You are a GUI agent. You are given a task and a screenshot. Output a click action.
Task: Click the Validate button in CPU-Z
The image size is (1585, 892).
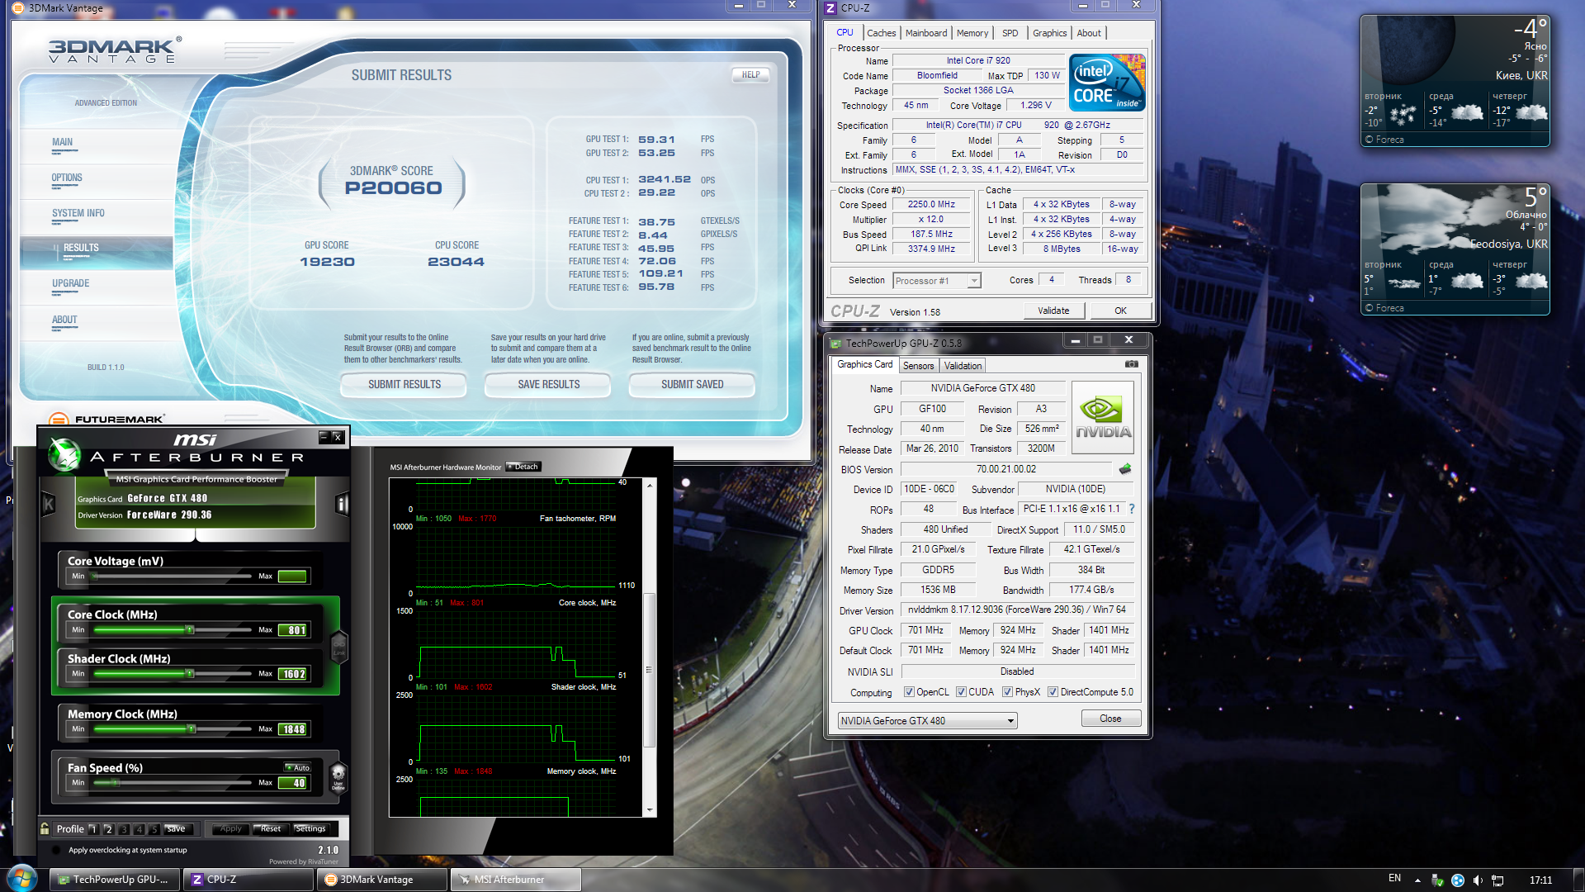(x=1053, y=311)
